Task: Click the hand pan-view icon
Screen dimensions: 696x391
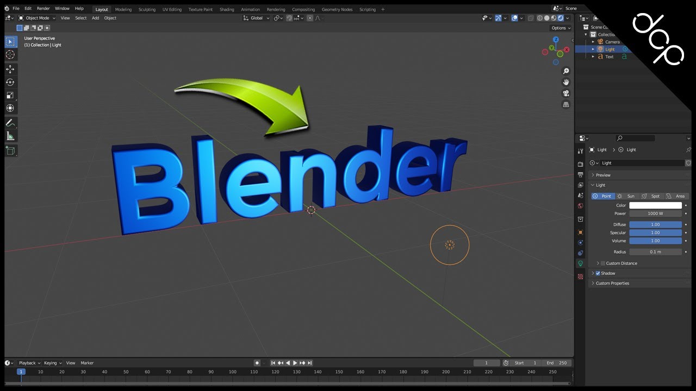Action: (566, 82)
